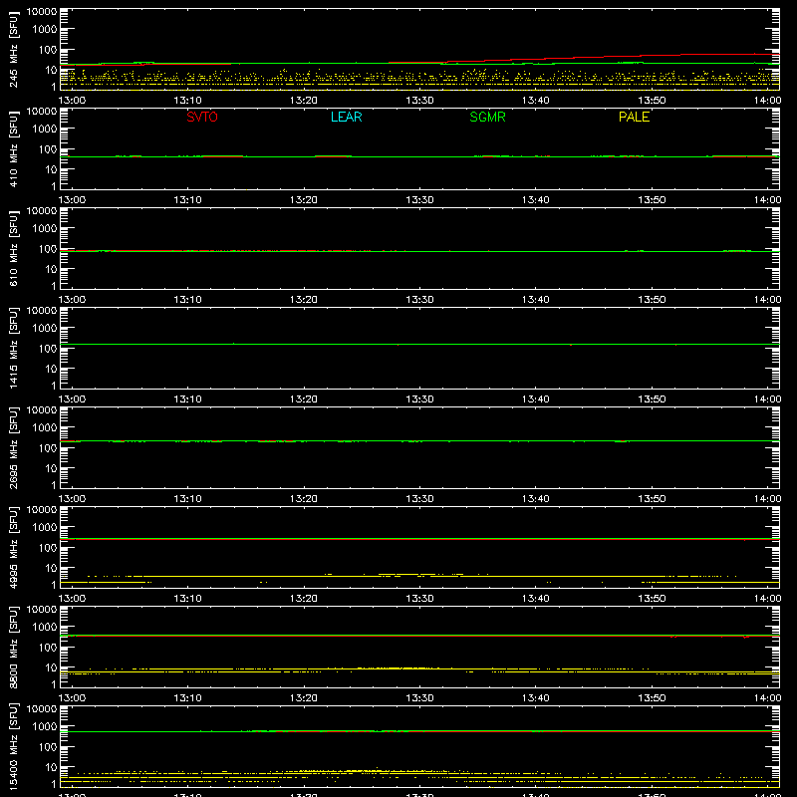Click the cyan LEAR legend label
797x797 pixels.
point(346,117)
